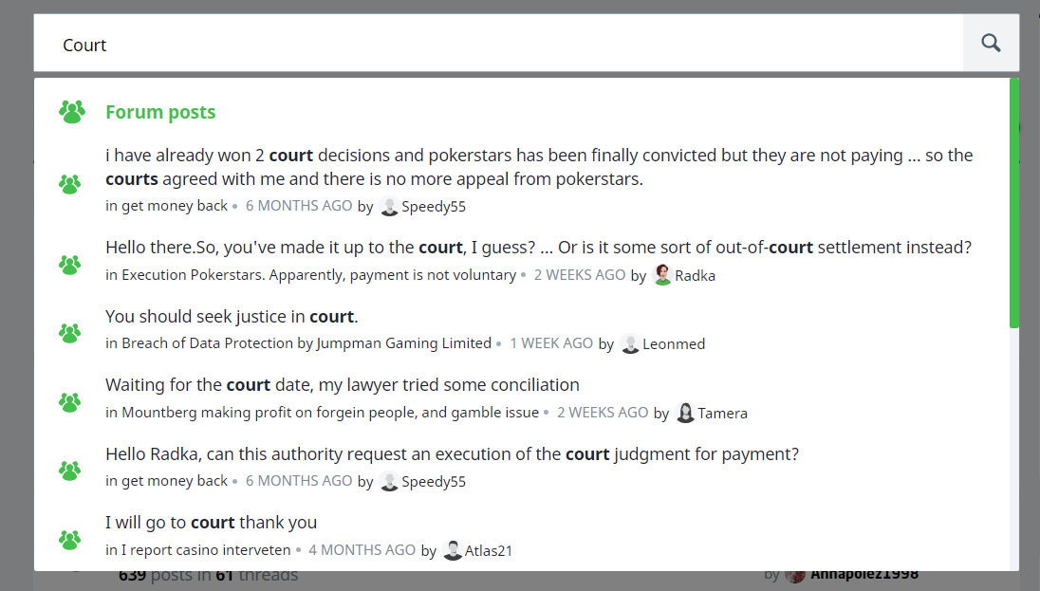This screenshot has height=591, width=1040.
Task: Open thread 'Mountberg making profit on forgein people'
Action: click(x=329, y=413)
